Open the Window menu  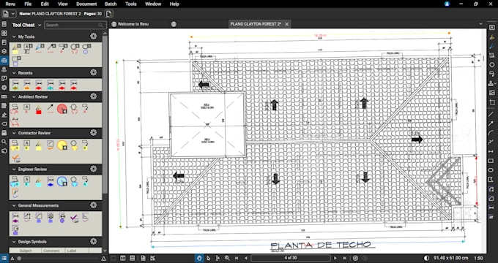[x=153, y=4]
